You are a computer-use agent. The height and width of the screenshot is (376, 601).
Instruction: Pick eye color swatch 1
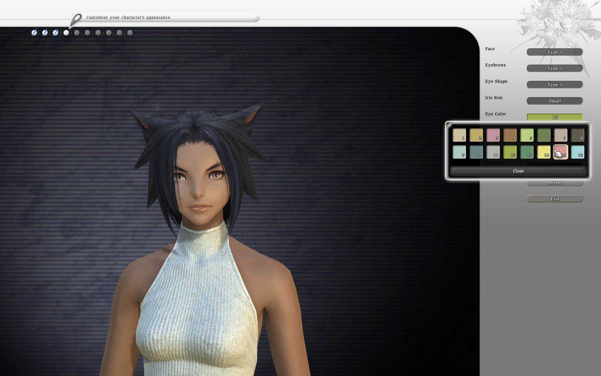[459, 135]
